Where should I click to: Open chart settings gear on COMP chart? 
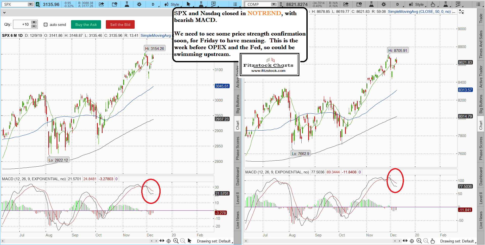[383, 4]
